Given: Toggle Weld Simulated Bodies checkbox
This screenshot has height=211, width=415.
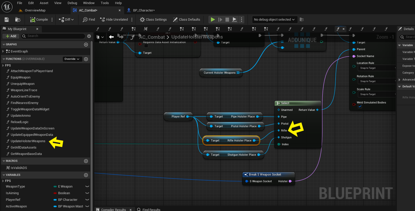Looking at the screenshot, I should coord(360,107).
